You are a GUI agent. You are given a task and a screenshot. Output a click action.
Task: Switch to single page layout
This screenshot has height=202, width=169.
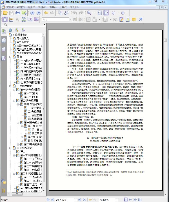pyautogui.click(x=126, y=200)
